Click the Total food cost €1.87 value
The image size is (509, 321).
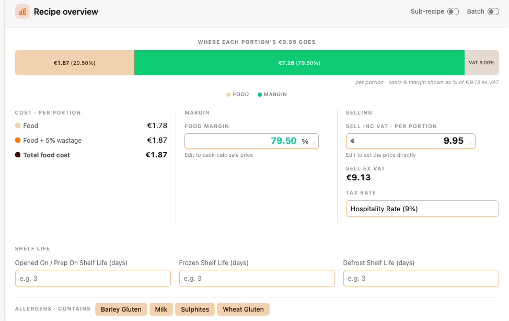[x=156, y=155]
